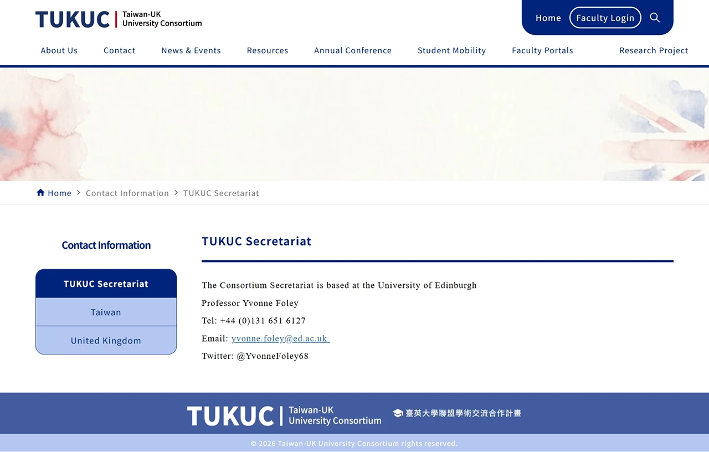Select the Taiwan sidebar tab

click(x=106, y=312)
